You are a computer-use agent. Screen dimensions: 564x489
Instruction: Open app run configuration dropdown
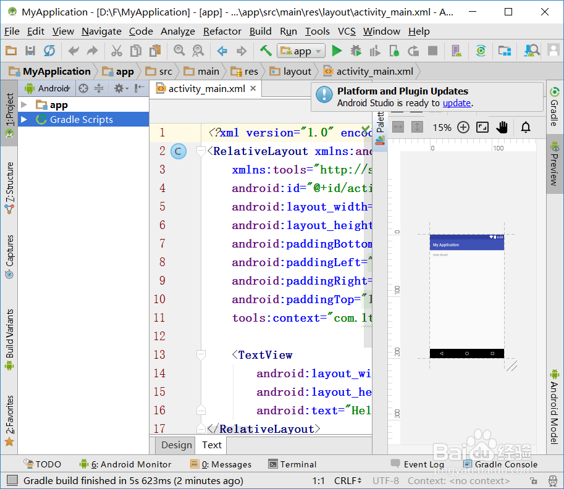pos(301,51)
